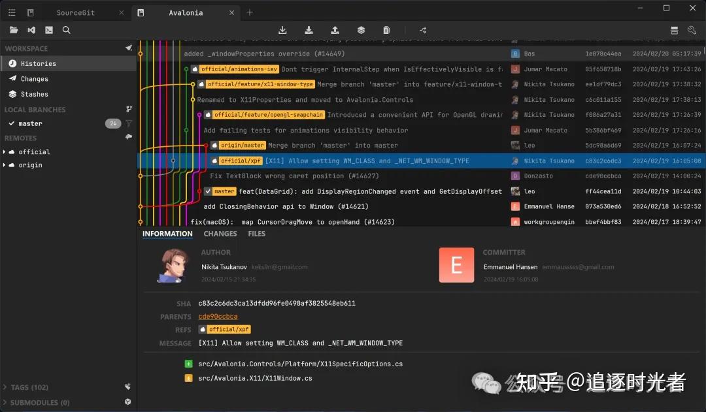
Task: Open the CHANGES tab
Action: pos(220,234)
